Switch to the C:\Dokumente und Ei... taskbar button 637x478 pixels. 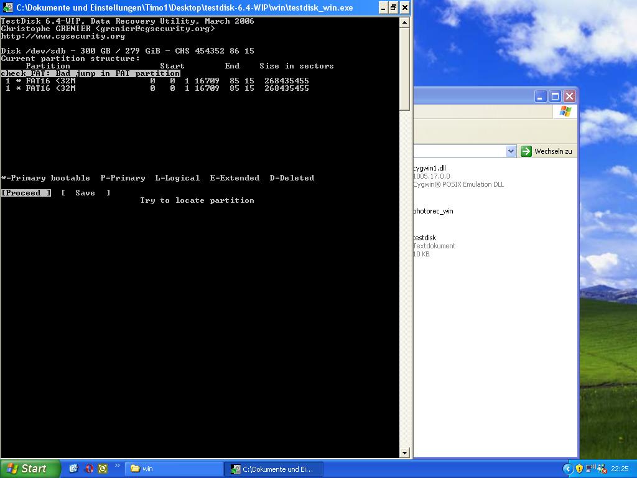coord(274,469)
